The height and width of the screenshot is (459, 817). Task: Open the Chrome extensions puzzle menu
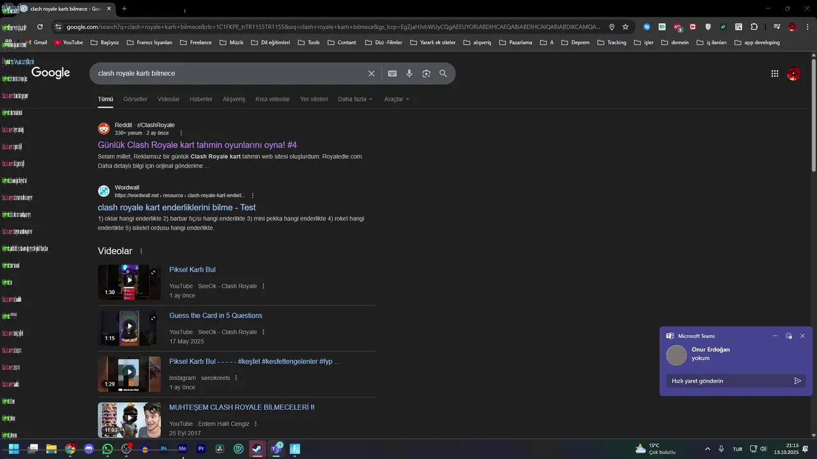point(754,27)
